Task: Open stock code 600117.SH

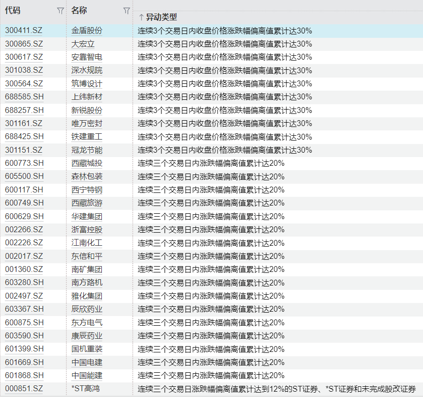Action: click(x=24, y=190)
